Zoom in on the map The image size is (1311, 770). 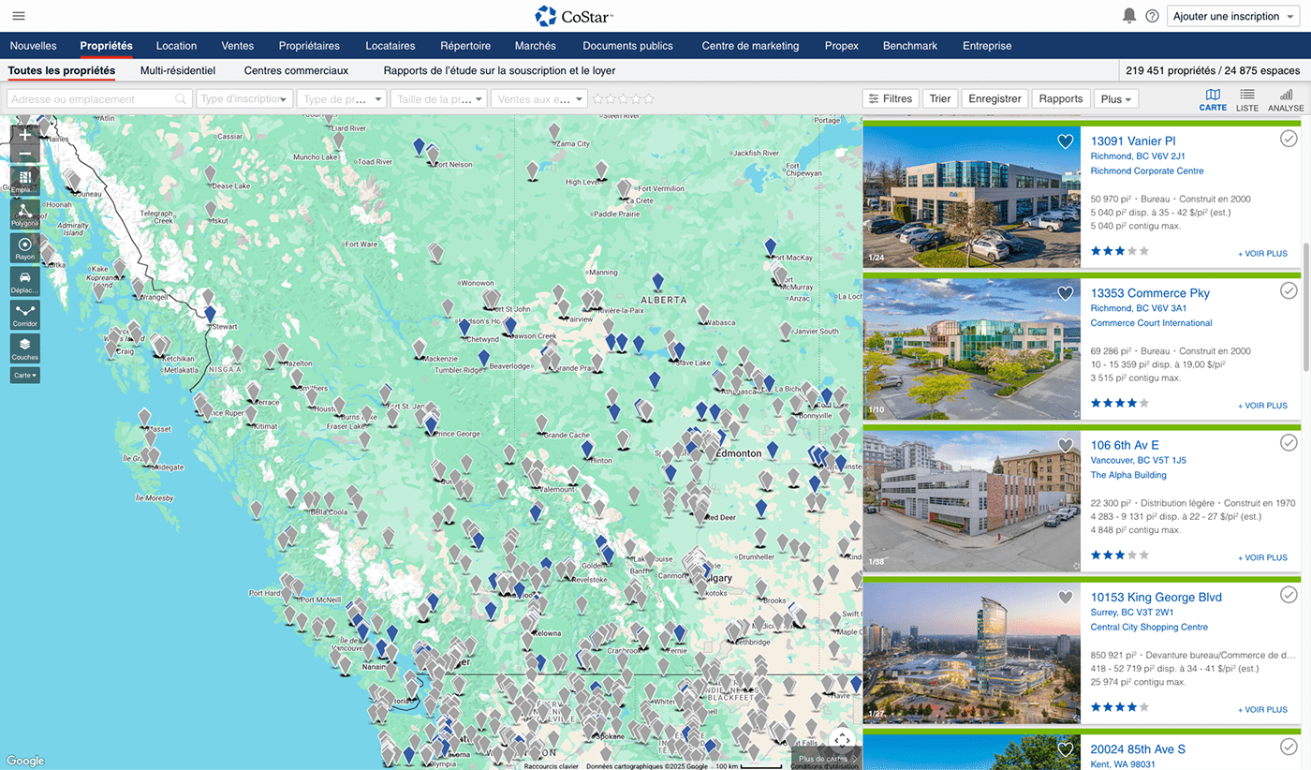pyautogui.click(x=24, y=135)
